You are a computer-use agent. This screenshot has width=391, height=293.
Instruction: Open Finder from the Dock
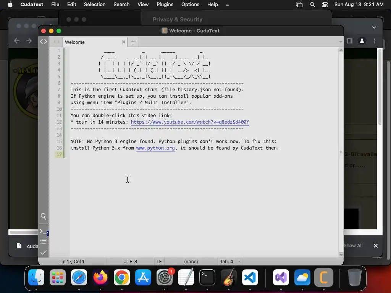point(36,277)
